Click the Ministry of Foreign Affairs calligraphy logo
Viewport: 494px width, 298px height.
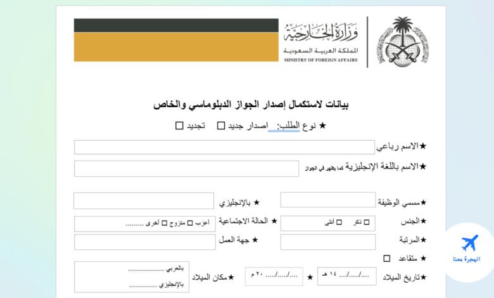[x=321, y=32]
